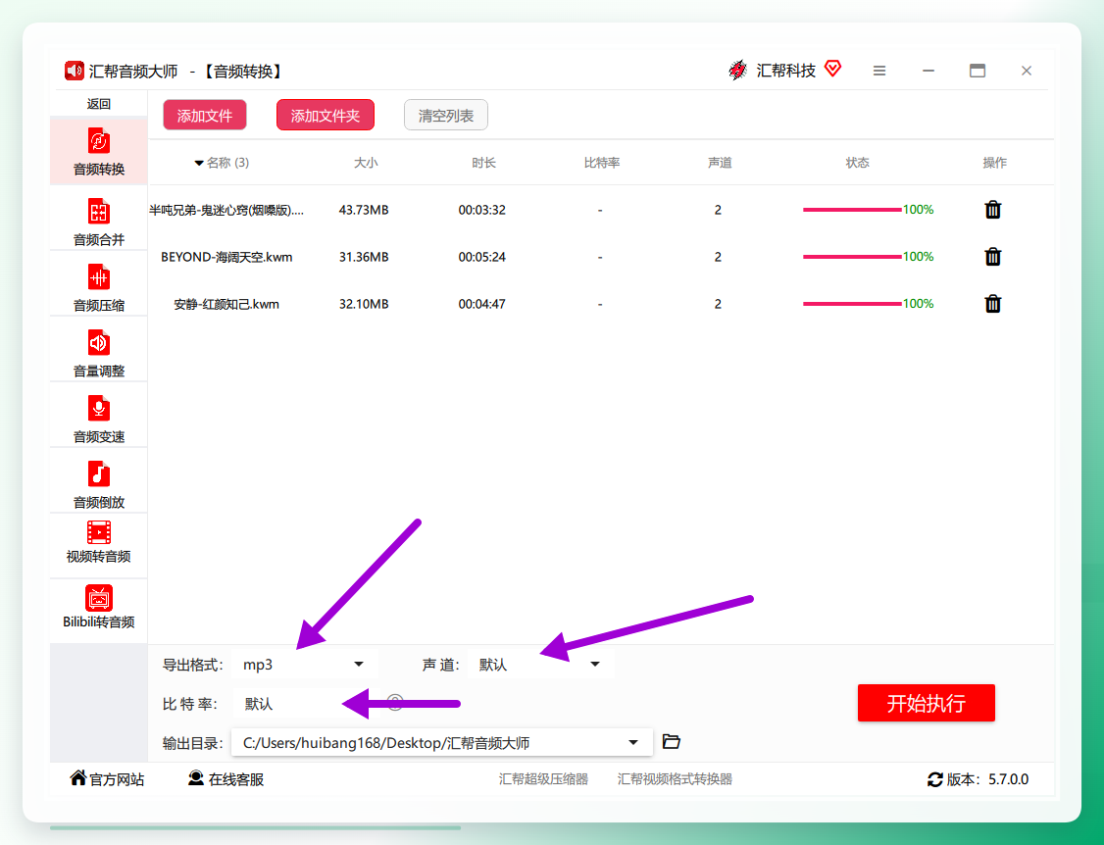Click the app logo speaker icon
This screenshot has height=845, width=1104.
[74, 71]
